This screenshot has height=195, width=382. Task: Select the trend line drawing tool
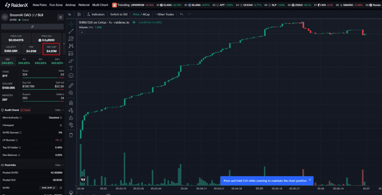click(x=71, y=31)
